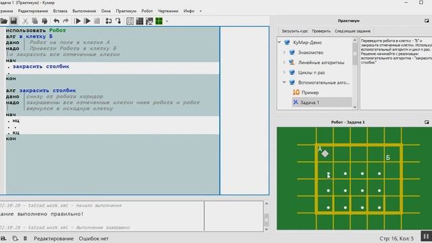Select the Циклы n раз course section
Image resolution: width=432 pixels, height=243 pixels.
coord(311,72)
